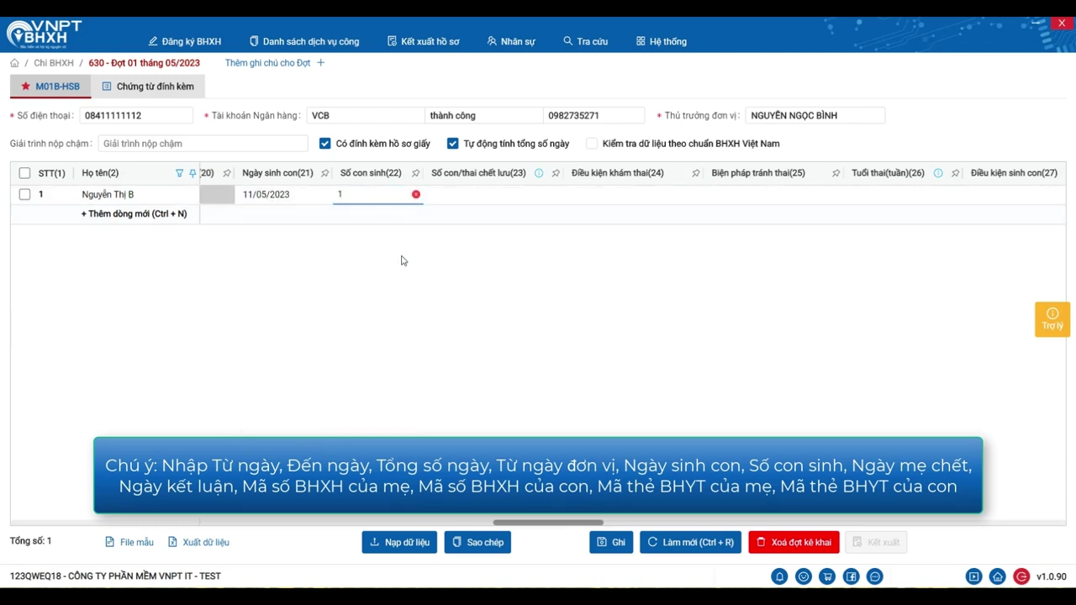Click the horizontal scrollbar thumb under the table
This screenshot has height=605, width=1076.
pos(548,523)
